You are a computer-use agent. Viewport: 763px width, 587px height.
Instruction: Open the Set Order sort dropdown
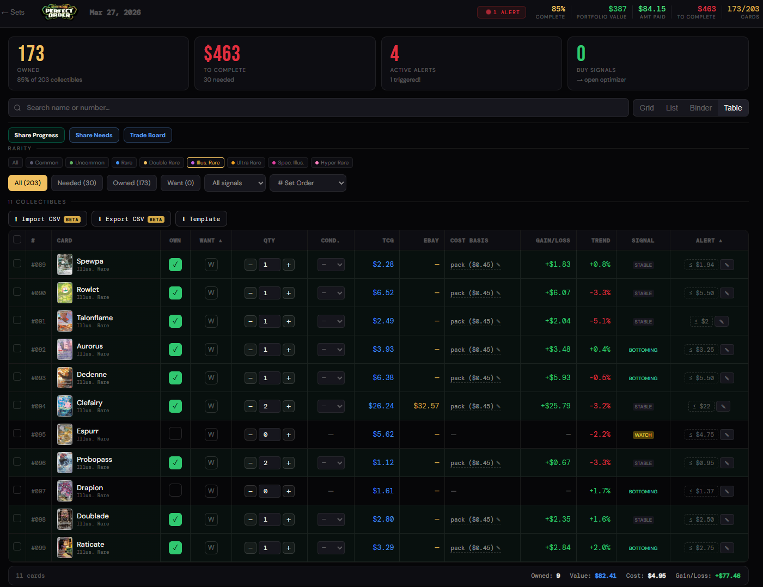pyautogui.click(x=308, y=183)
